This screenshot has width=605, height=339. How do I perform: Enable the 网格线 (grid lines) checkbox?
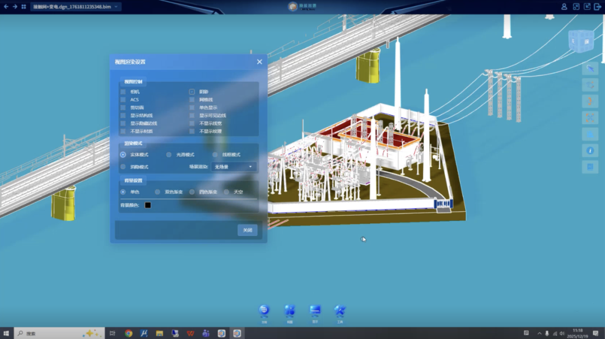coord(192,100)
